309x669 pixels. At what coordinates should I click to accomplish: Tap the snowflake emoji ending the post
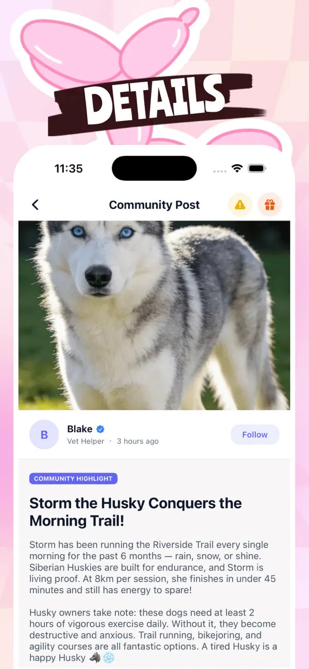(x=109, y=658)
